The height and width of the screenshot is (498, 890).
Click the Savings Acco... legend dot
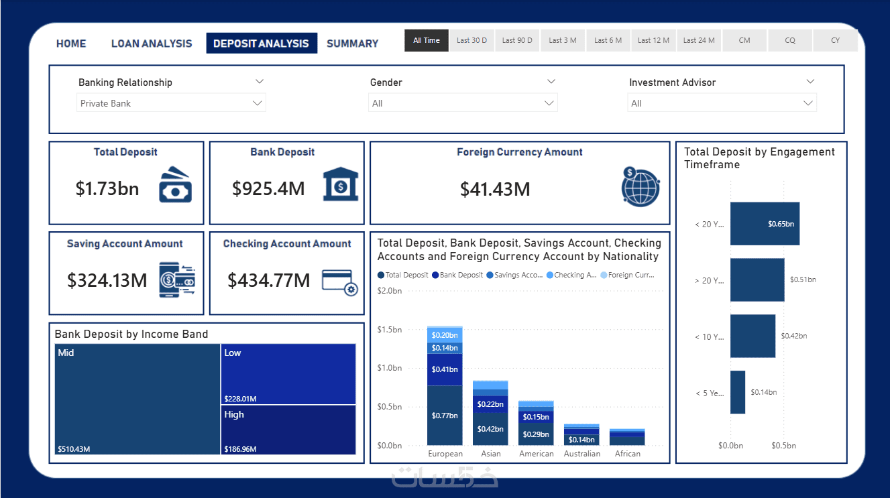[x=490, y=275]
